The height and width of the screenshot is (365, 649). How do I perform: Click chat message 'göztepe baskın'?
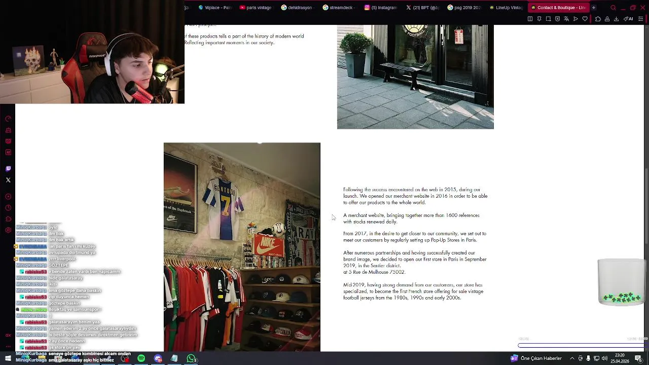coord(64,303)
